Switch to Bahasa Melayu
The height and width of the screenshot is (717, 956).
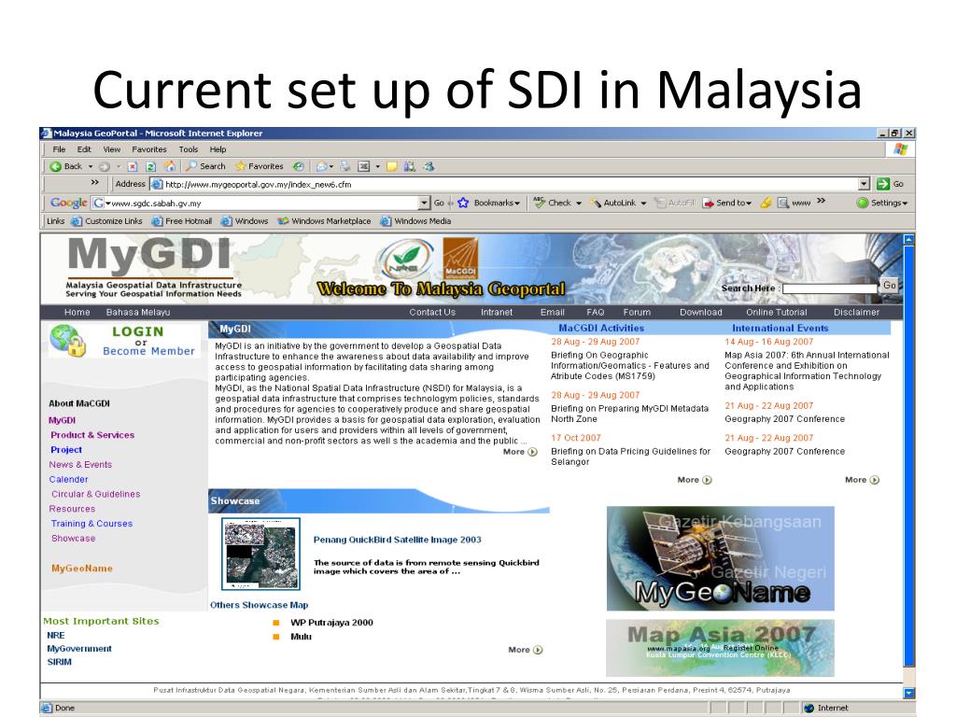138,312
